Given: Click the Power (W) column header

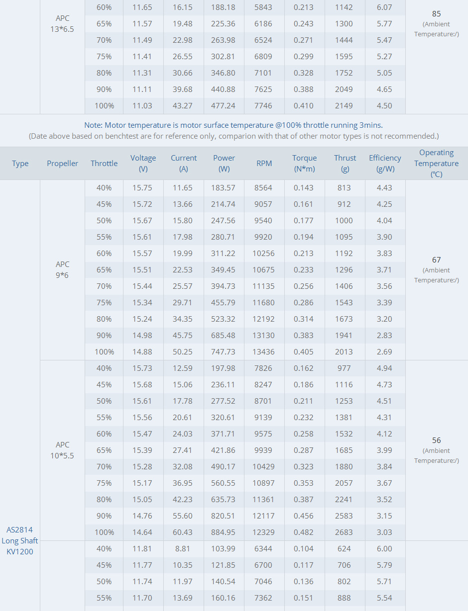Looking at the screenshot, I should pos(224,164).
